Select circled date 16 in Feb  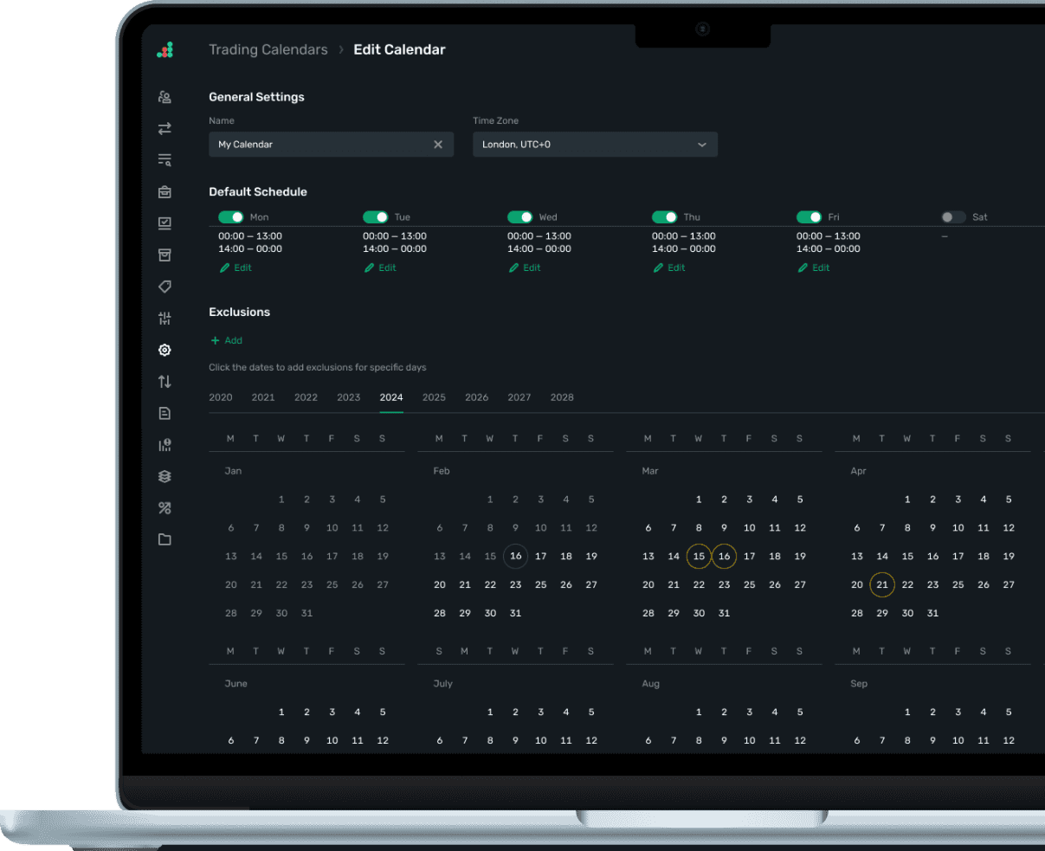(515, 557)
